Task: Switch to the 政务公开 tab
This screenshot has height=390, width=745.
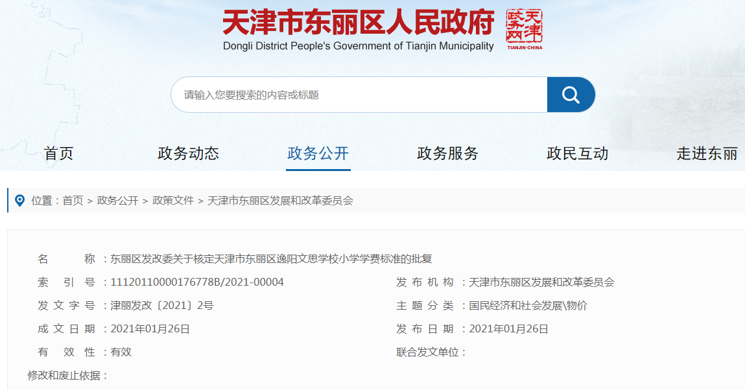Action: [x=318, y=154]
